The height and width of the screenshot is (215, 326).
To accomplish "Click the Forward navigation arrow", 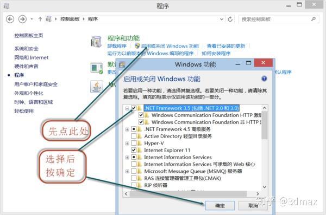I will pos(22,19).
